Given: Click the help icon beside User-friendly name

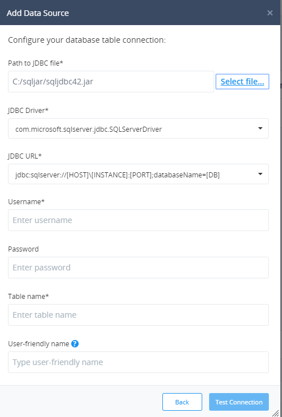Looking at the screenshot, I should (75, 343).
